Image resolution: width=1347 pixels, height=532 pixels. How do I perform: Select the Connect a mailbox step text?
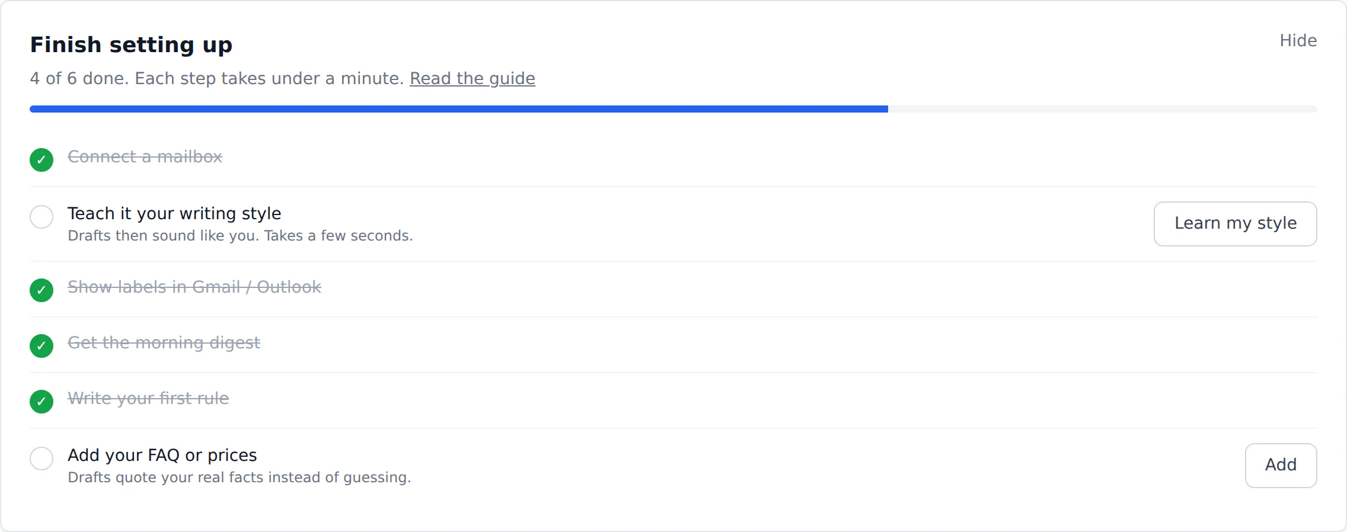[x=145, y=156]
